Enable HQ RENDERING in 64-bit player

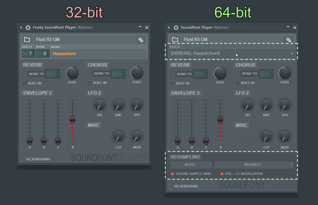coord(171,186)
